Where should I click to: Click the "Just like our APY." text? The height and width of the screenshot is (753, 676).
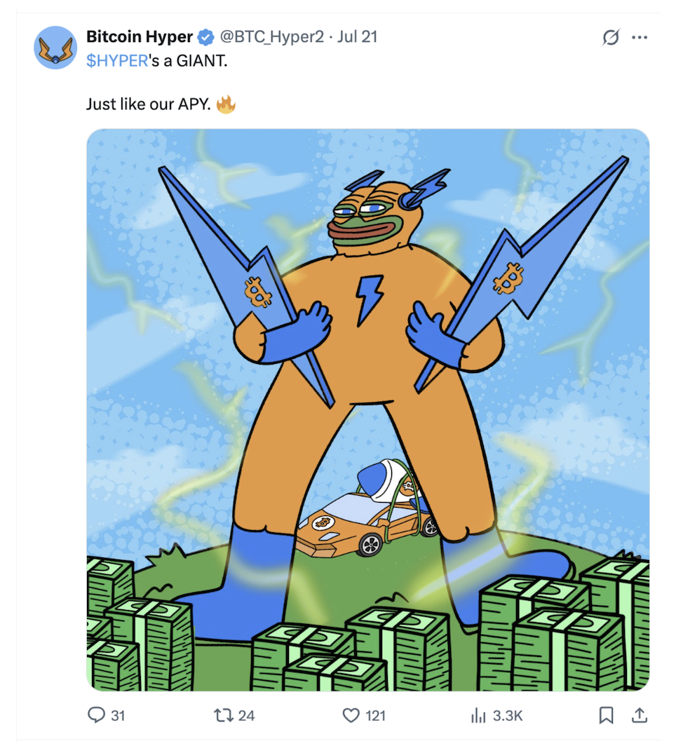[x=149, y=104]
